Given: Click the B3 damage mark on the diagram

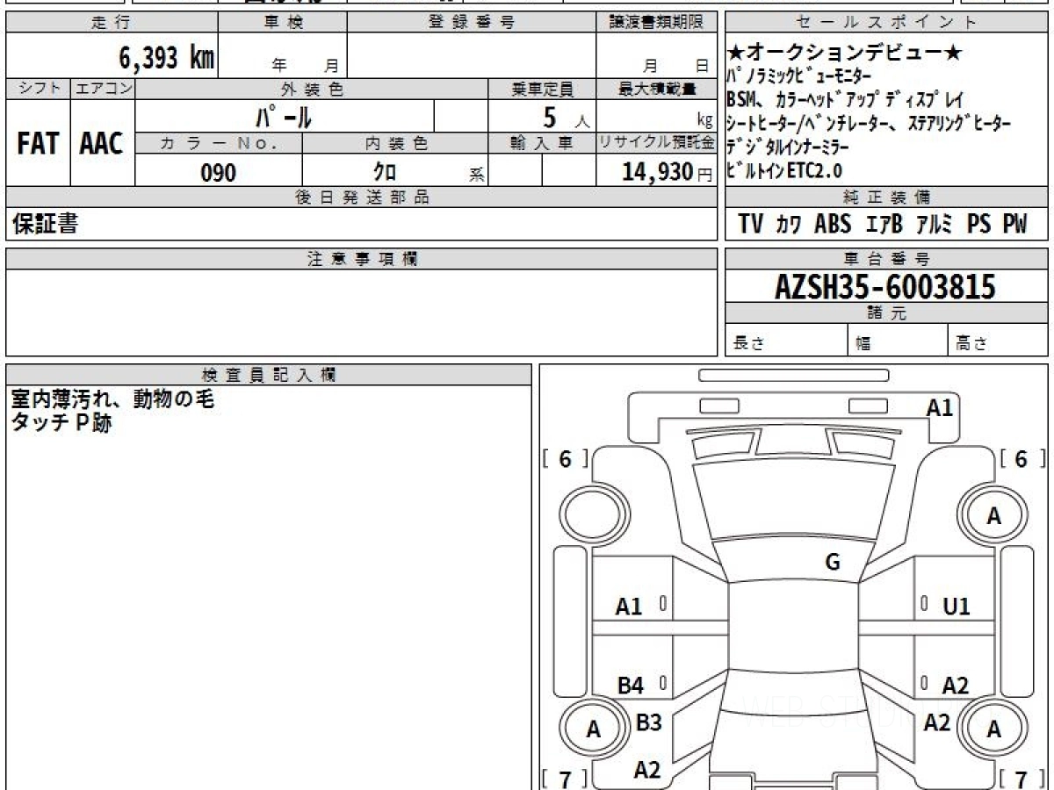Looking at the screenshot, I should (x=648, y=723).
